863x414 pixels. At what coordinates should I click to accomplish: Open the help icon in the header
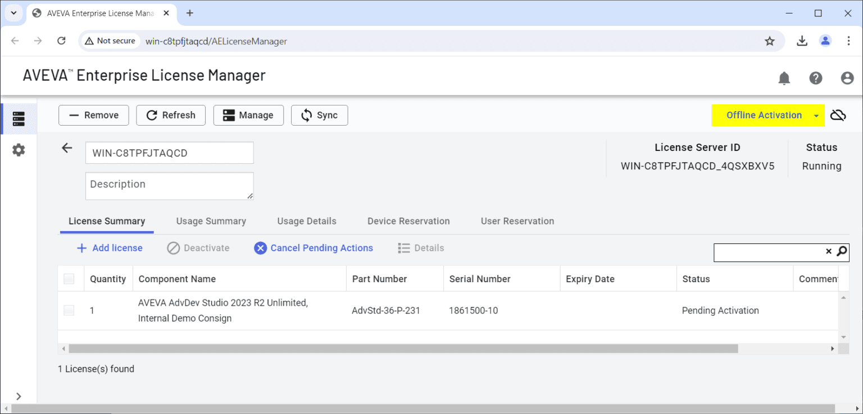[x=815, y=78]
